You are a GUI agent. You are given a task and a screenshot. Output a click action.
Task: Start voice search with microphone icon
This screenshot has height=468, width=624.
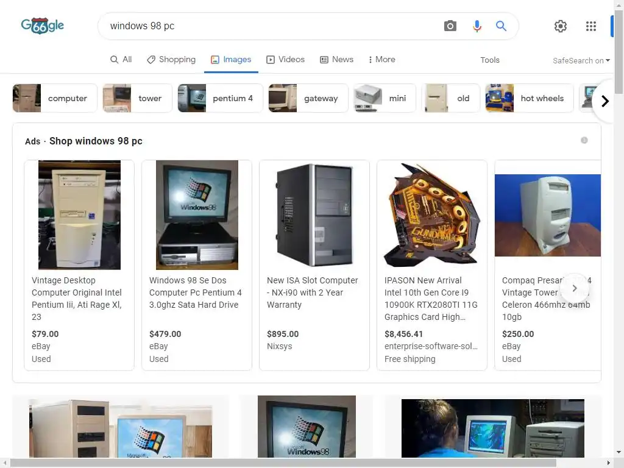point(477,26)
